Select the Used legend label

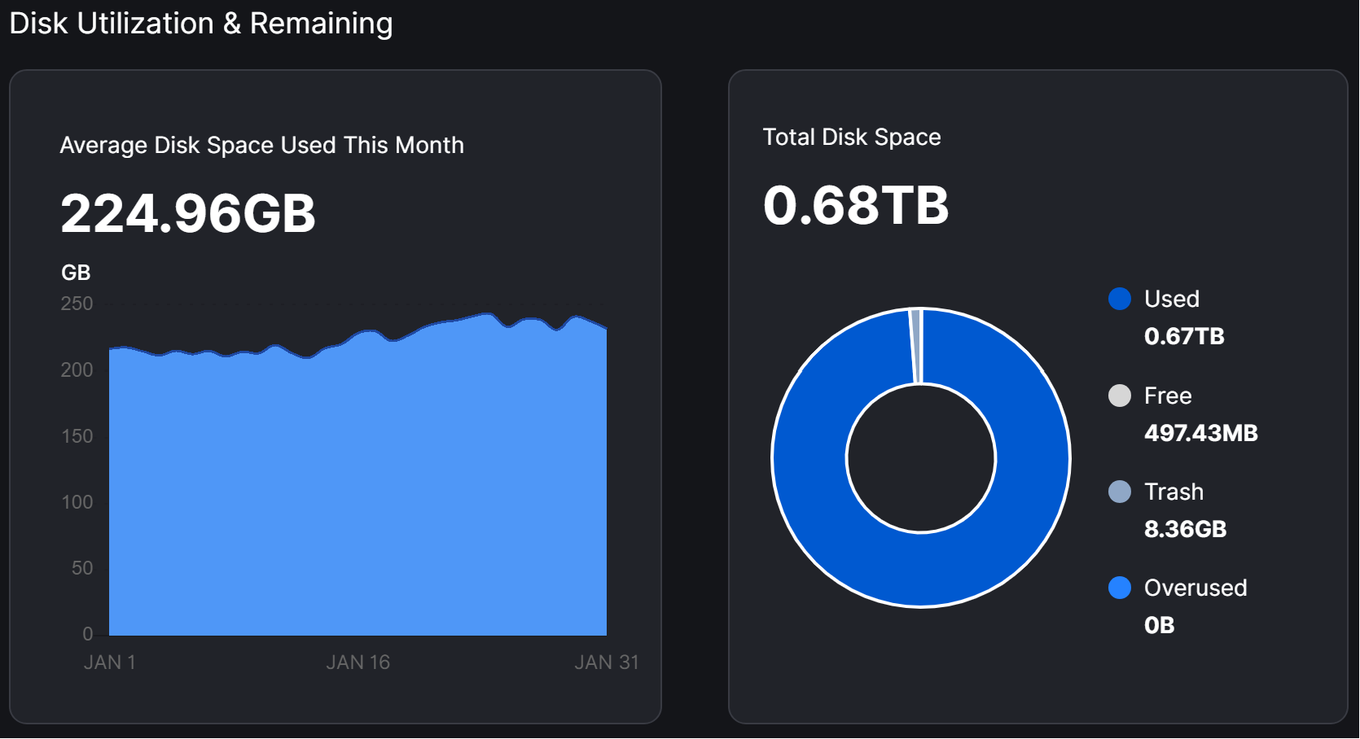click(1171, 299)
